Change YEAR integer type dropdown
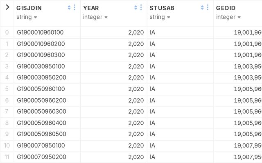 [x=95, y=17]
